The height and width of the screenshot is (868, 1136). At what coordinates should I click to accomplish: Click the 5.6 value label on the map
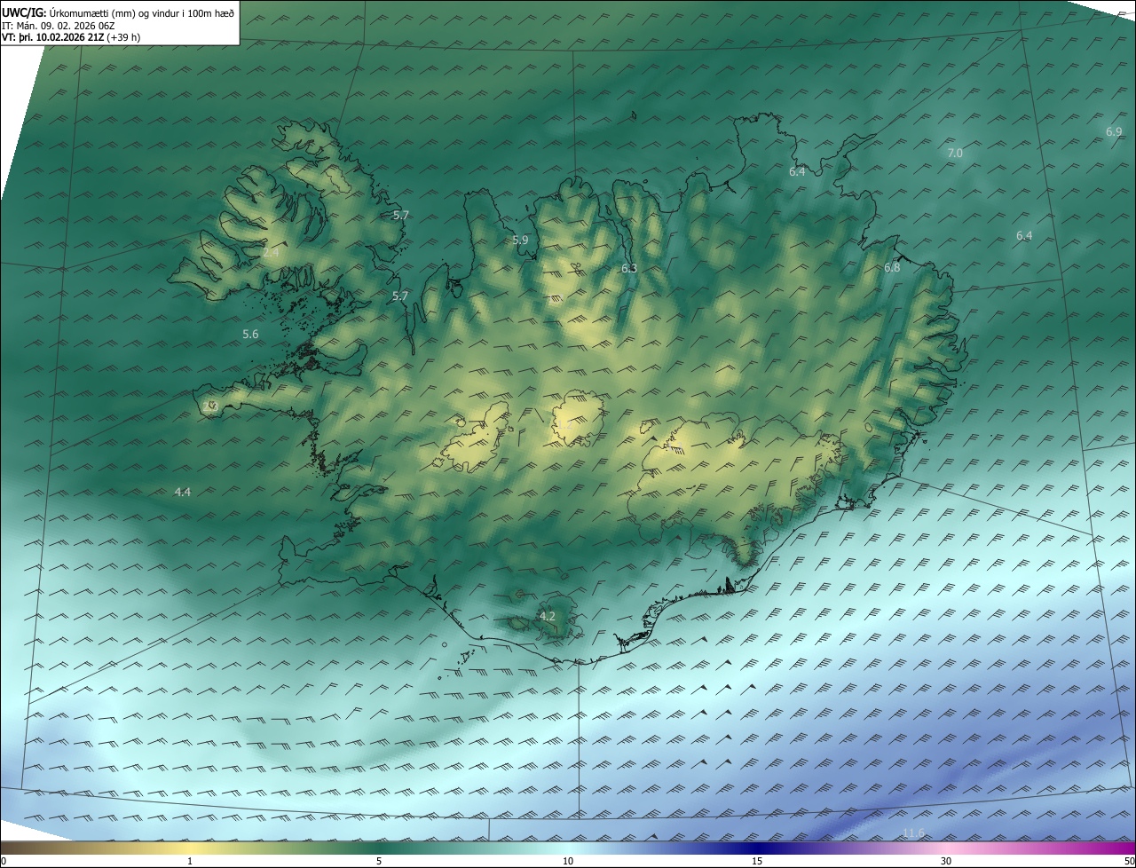(x=250, y=335)
